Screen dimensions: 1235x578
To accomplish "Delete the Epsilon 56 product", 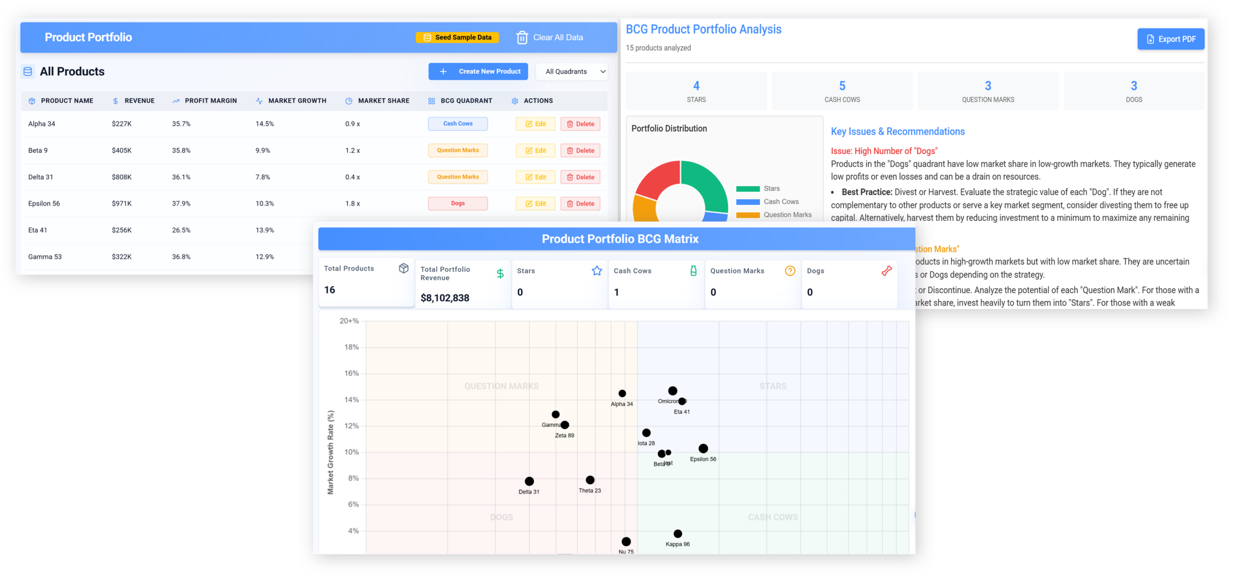I will point(580,203).
